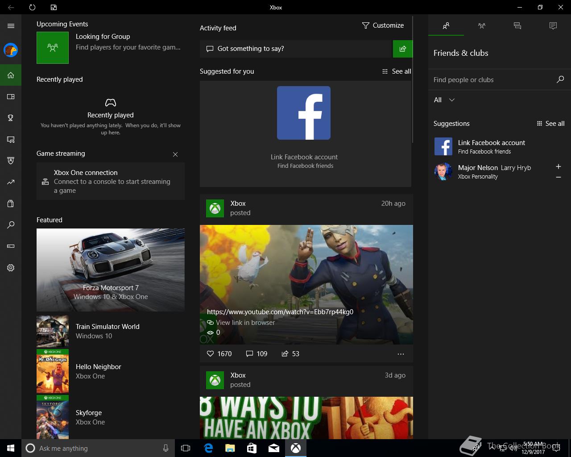Click View link in browser
Image resolution: width=571 pixels, height=457 pixels.
pyautogui.click(x=241, y=323)
